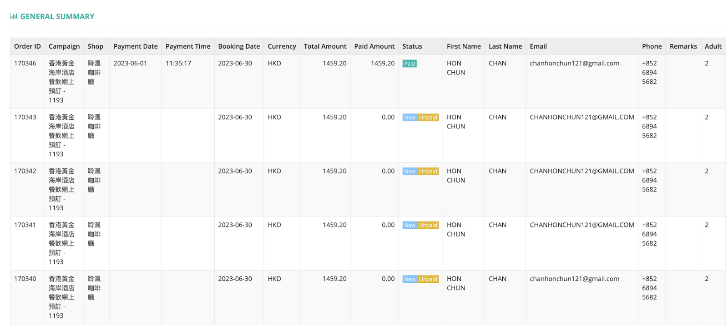
Task: Click email of order 170341
Action: (x=582, y=225)
